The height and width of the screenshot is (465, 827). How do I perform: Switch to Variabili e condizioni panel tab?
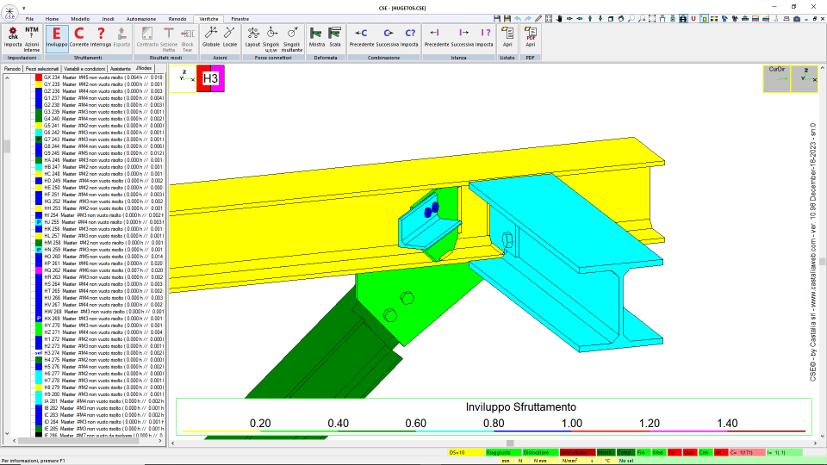[84, 69]
